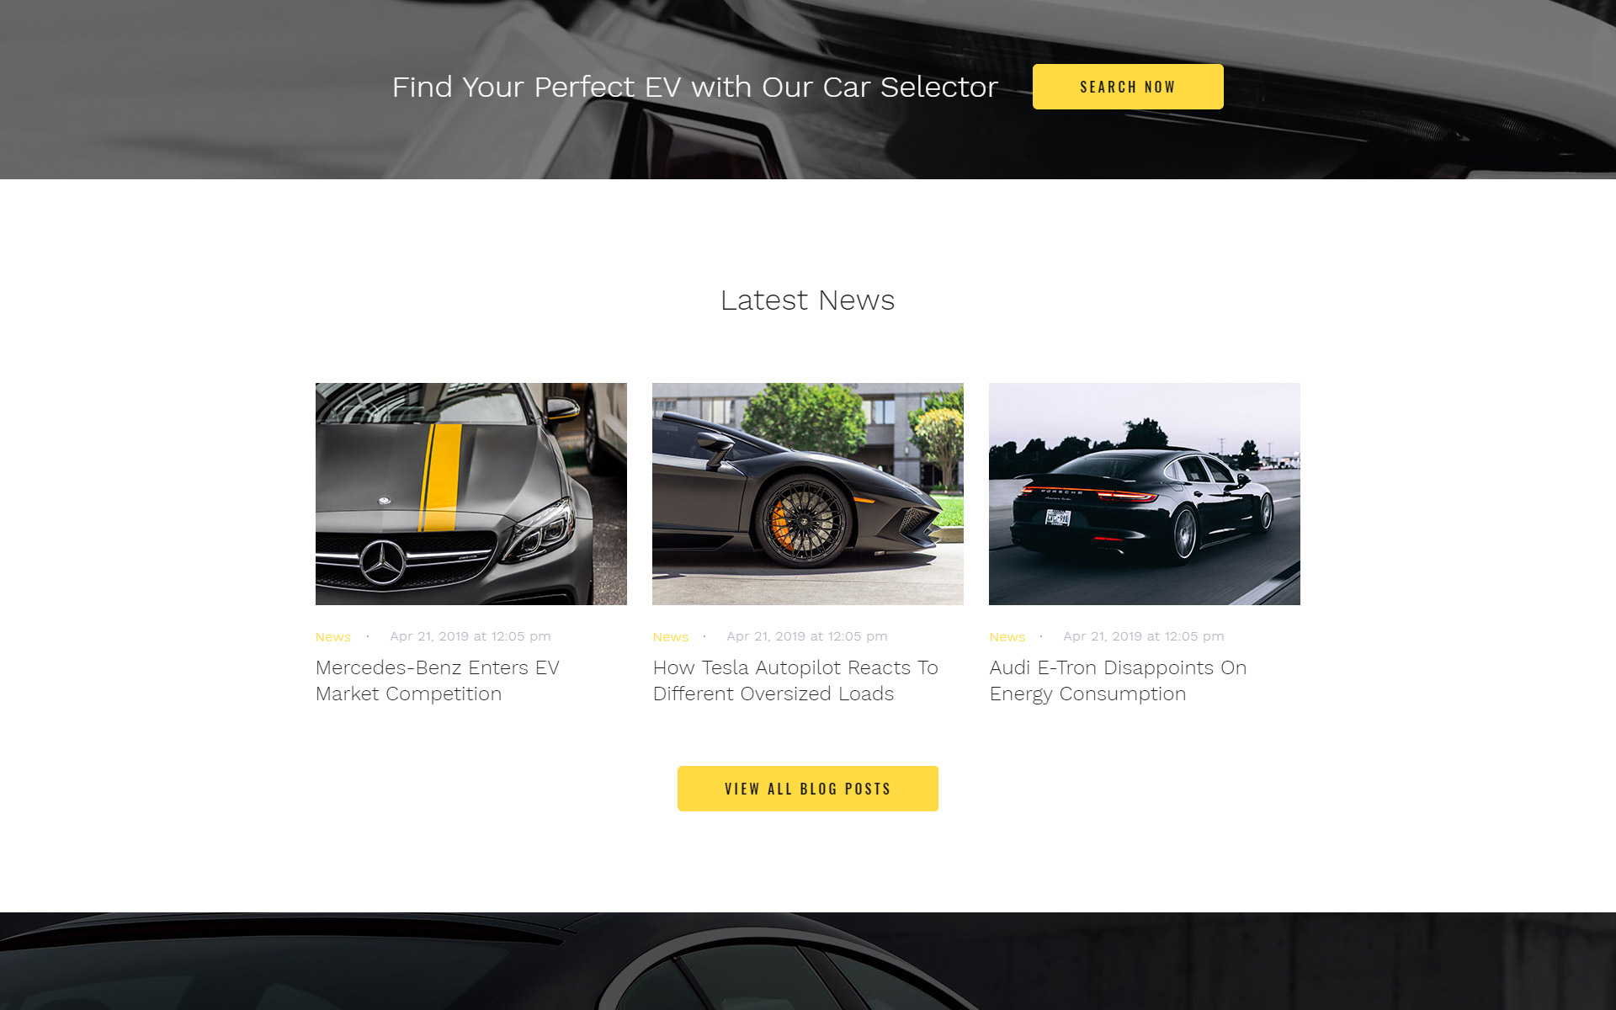Image resolution: width=1616 pixels, height=1010 pixels.
Task: Open the black sports car wheel thumbnail
Action: point(808,494)
